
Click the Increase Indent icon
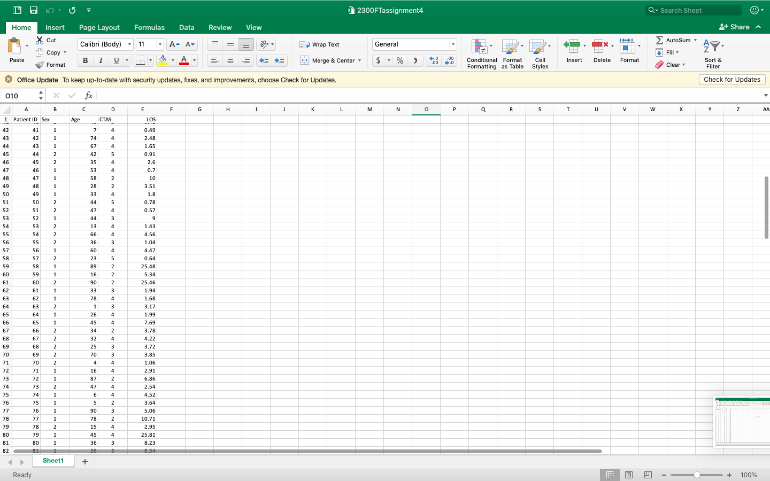coord(279,60)
